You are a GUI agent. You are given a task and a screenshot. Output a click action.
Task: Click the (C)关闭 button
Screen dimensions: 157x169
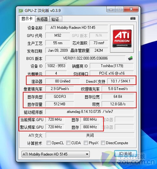pos(125,154)
